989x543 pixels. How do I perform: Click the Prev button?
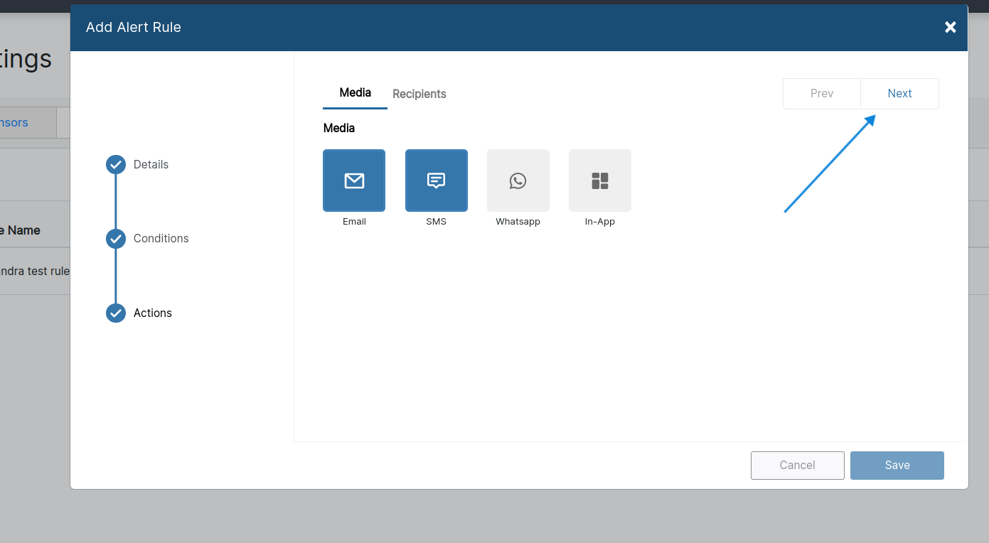pyautogui.click(x=821, y=93)
